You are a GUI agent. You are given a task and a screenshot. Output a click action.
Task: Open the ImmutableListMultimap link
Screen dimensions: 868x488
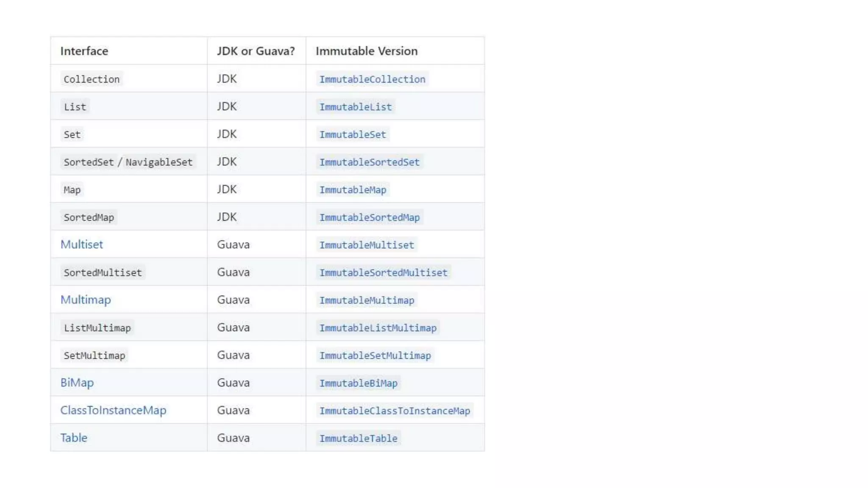378,328
